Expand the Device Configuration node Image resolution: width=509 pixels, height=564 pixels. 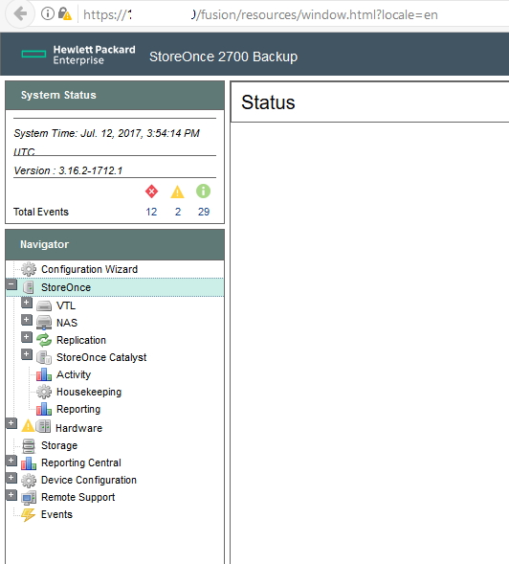coord(11,478)
